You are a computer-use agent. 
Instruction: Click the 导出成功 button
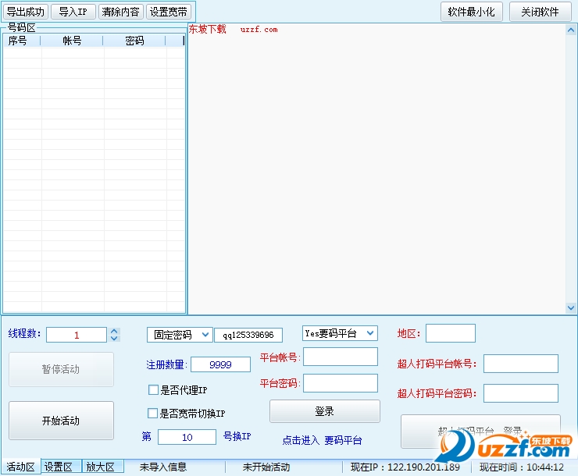click(x=26, y=12)
